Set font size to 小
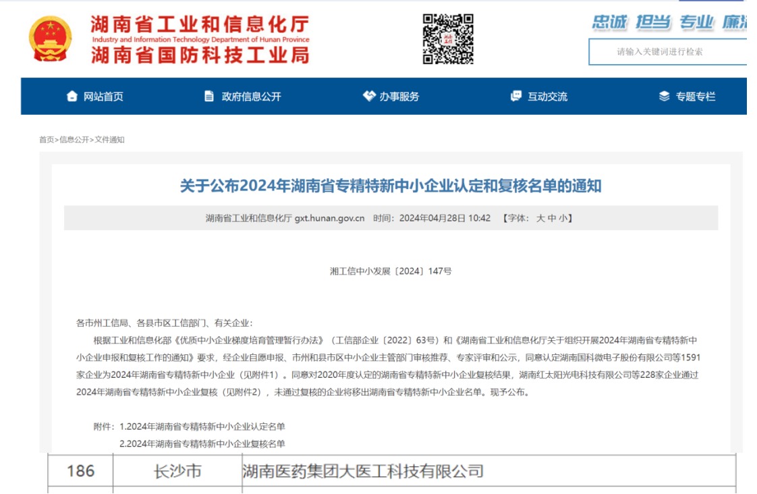Viewport: 757px width, 494px height. coord(563,218)
